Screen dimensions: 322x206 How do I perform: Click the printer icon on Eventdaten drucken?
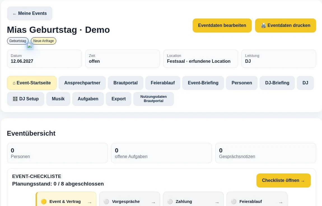[x=263, y=26]
